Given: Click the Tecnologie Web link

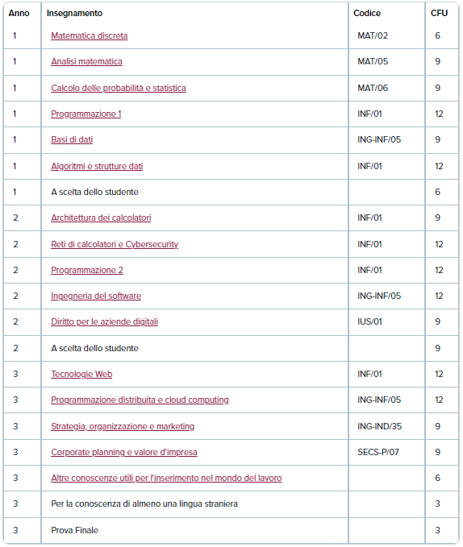Looking at the screenshot, I should 81,375.
